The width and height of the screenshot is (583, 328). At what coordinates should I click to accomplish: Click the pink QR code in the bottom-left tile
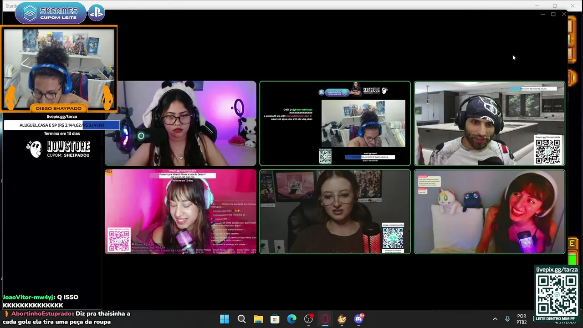click(x=119, y=241)
